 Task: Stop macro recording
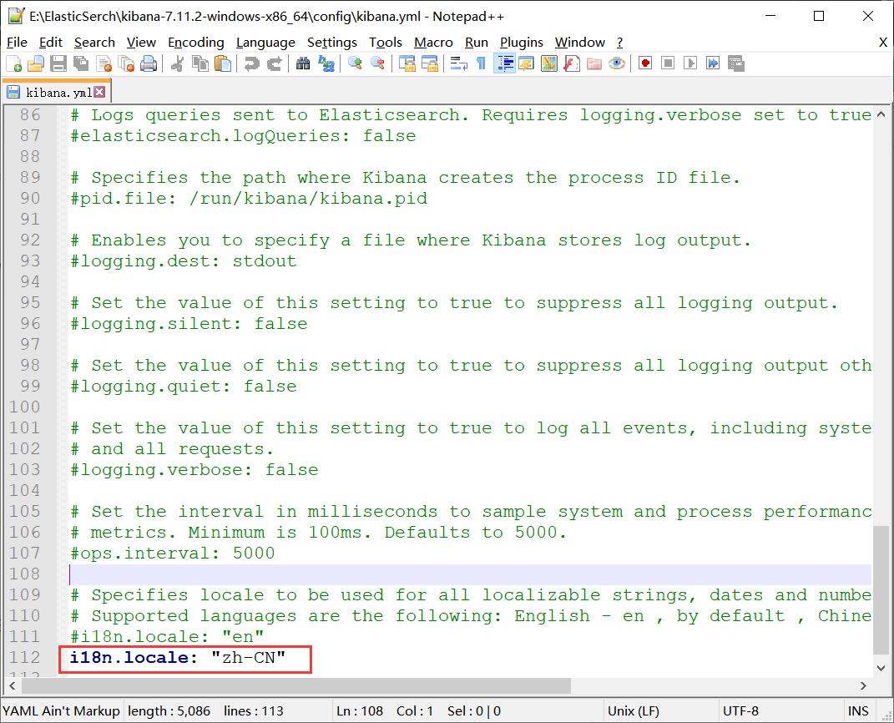pyautogui.click(x=668, y=63)
